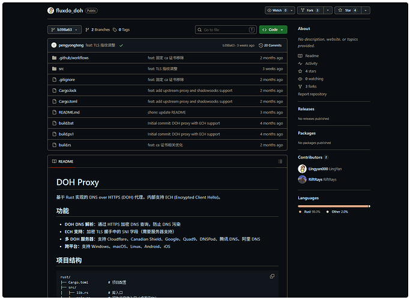This screenshot has height=300, width=410.
Task: Expand the Fork options dropdown arrow
Action: [328, 10]
